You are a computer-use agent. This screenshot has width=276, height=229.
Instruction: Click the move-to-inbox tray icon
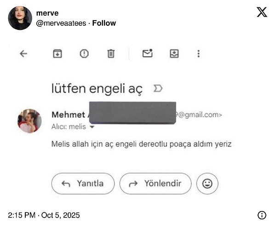pyautogui.click(x=174, y=54)
